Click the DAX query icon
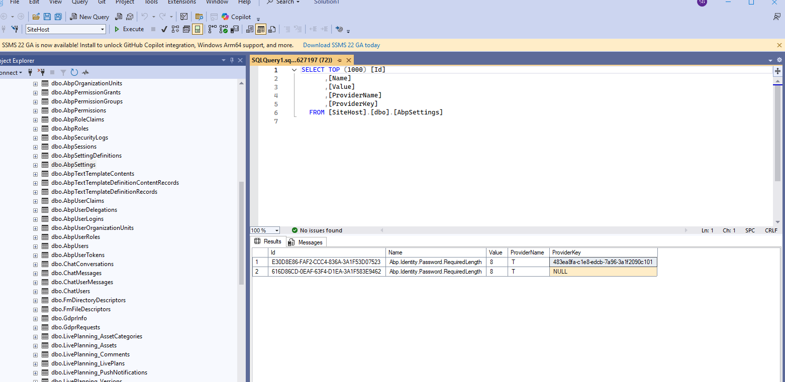 pos(130,17)
